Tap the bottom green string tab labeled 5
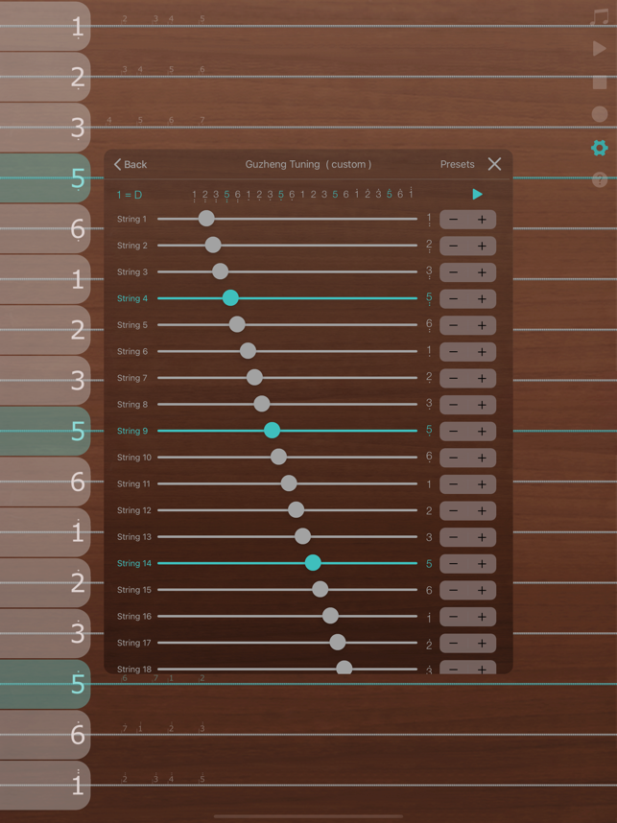This screenshot has height=823, width=617. (45, 684)
